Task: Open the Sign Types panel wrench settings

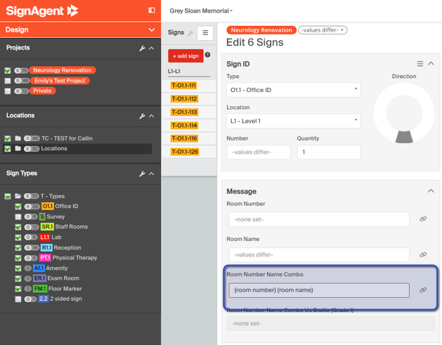Action: 142,174
